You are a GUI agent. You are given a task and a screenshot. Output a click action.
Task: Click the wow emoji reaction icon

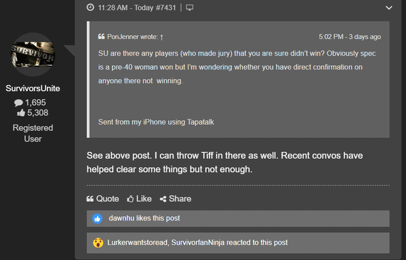(x=97, y=242)
